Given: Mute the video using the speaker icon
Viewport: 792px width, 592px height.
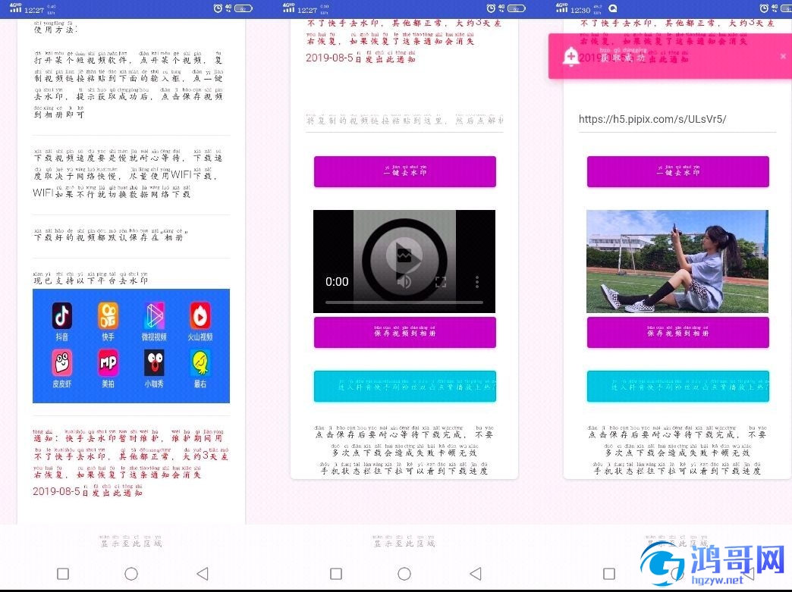Looking at the screenshot, I should pos(404,282).
